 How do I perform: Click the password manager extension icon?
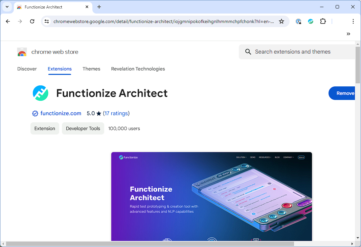(x=298, y=21)
